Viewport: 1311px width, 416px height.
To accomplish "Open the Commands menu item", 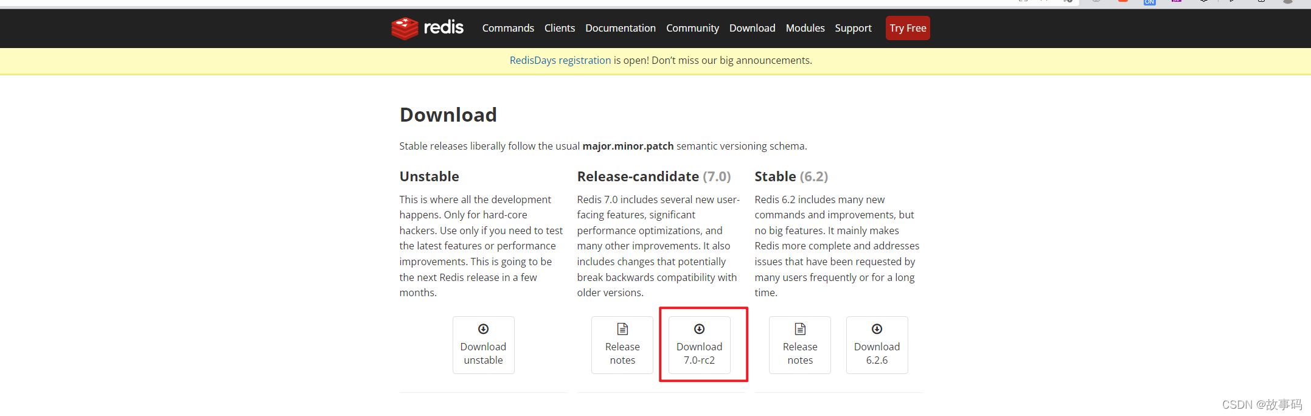I will 508,28.
